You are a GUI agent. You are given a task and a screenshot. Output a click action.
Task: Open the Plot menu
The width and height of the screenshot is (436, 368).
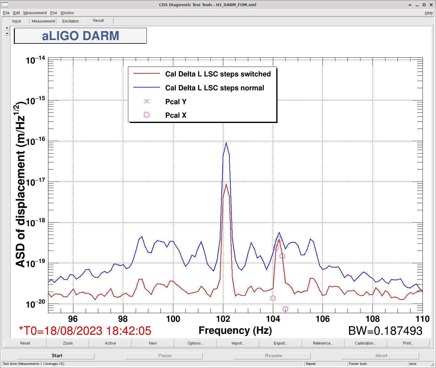[x=54, y=13]
